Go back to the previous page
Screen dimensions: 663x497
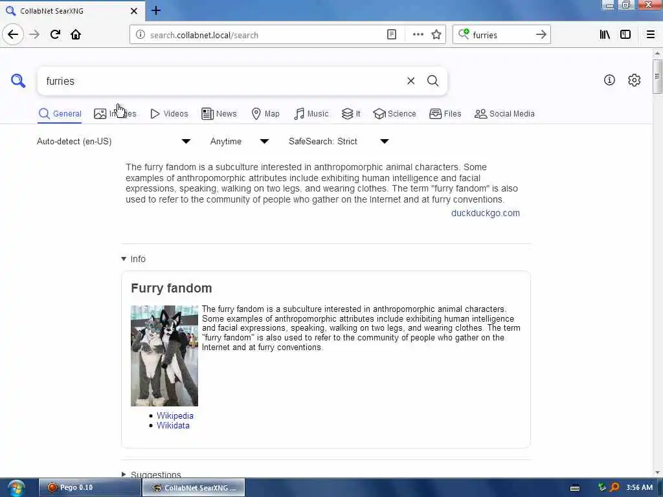pyautogui.click(x=13, y=35)
